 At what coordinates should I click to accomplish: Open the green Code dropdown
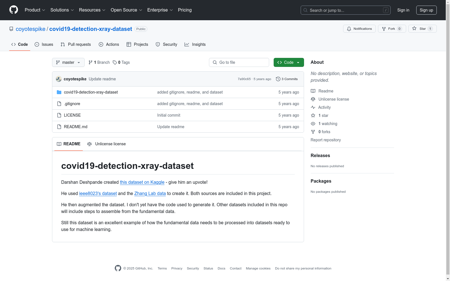[x=289, y=62]
